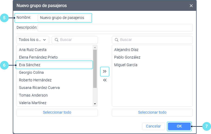Click the Nombre text field
211x134 pixels.
[x=64, y=18]
